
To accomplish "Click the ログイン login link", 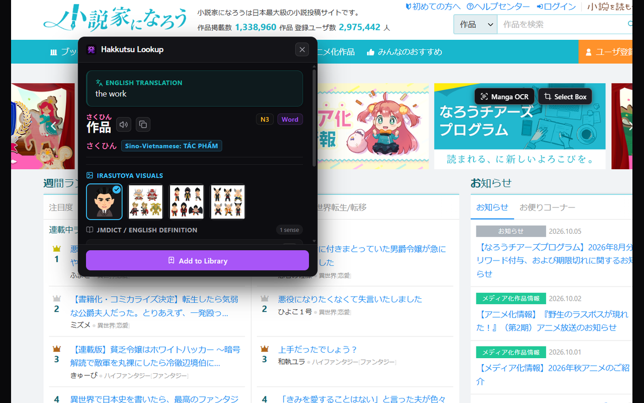I will pyautogui.click(x=556, y=7).
